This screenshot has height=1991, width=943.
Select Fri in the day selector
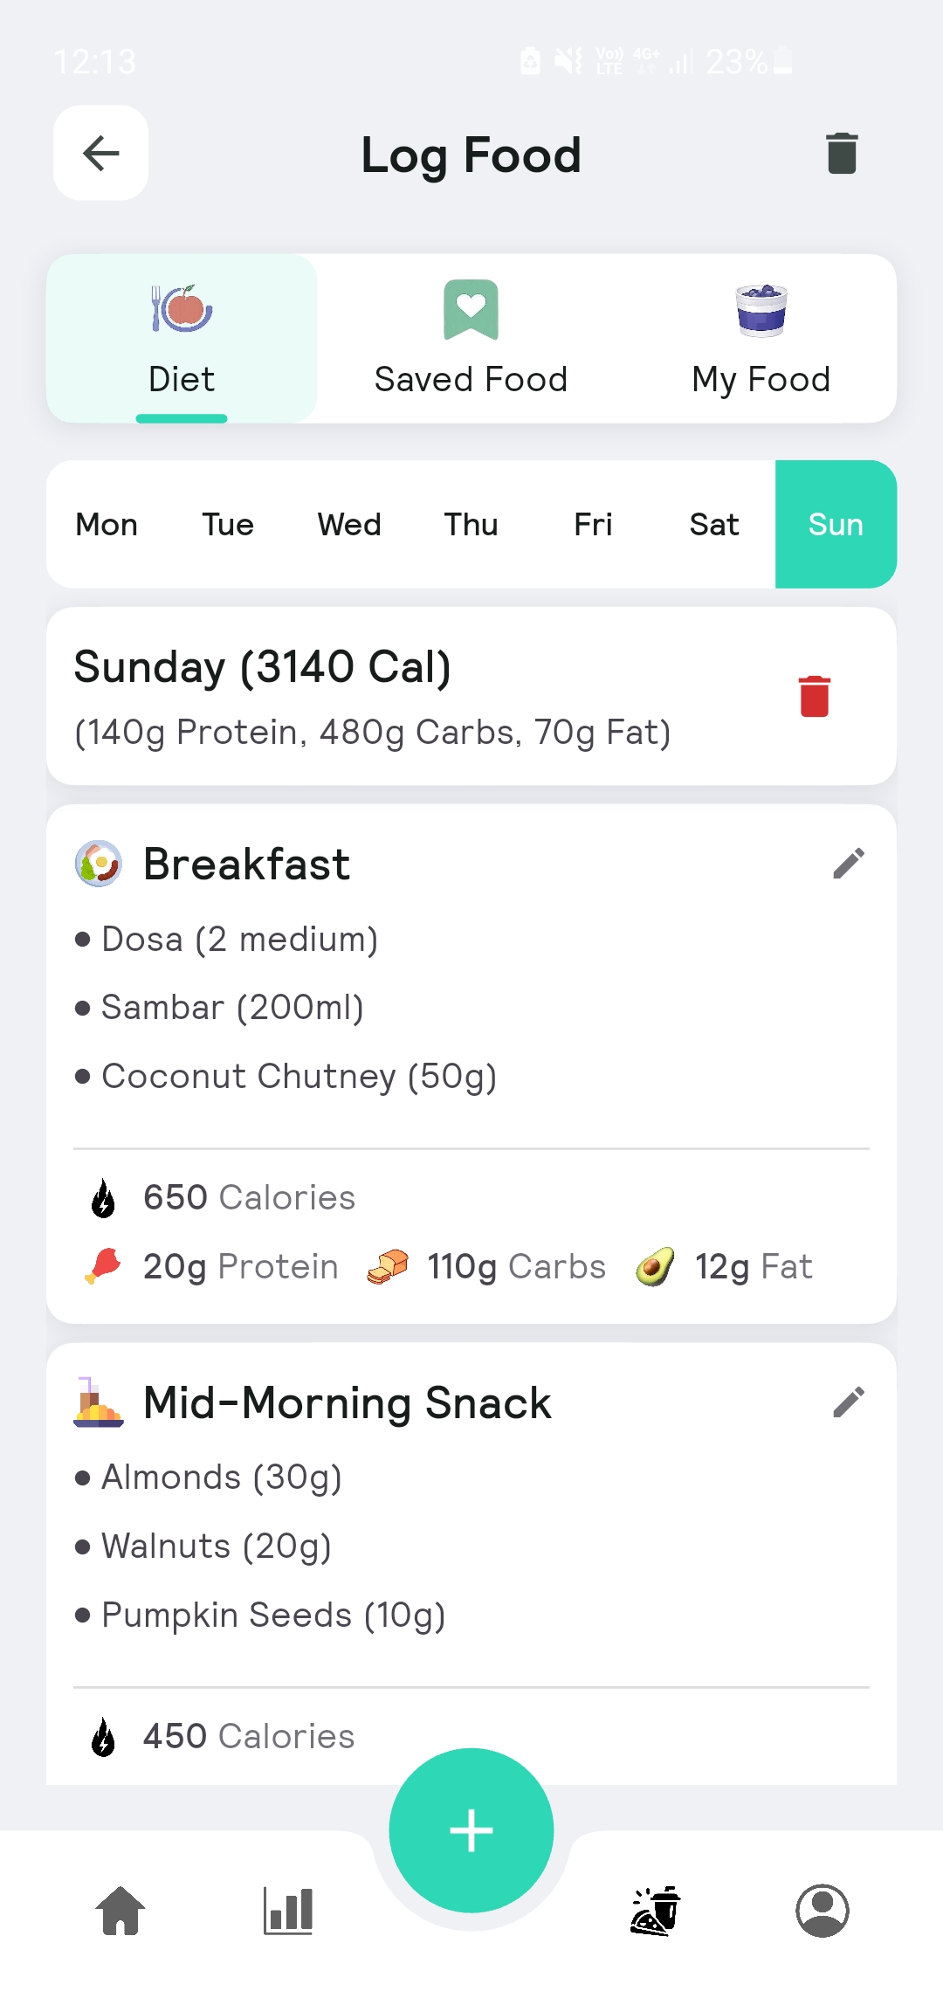(593, 525)
